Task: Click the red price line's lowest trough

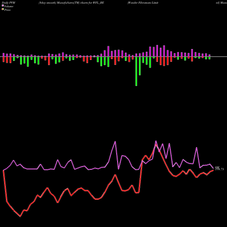Action: [x=20, y=217]
